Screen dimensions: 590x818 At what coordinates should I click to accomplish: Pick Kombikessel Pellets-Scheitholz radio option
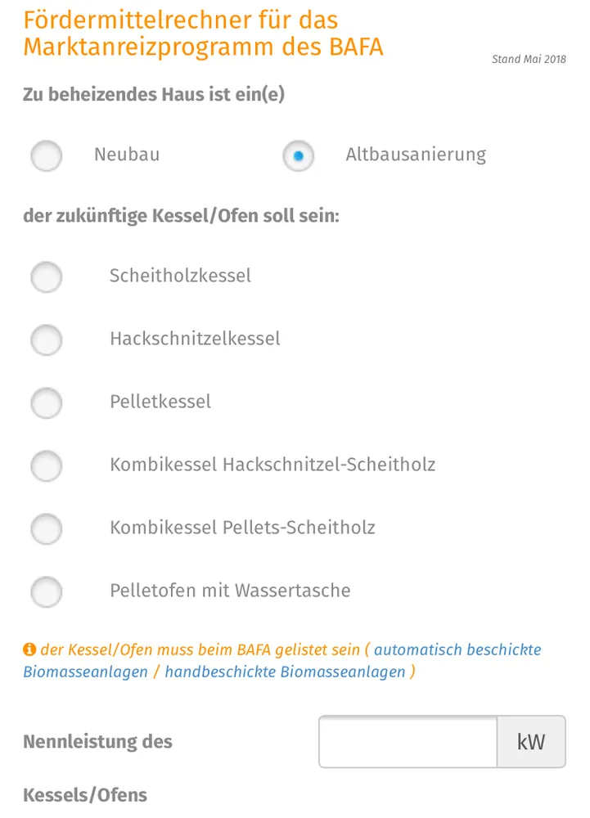pyautogui.click(x=47, y=528)
